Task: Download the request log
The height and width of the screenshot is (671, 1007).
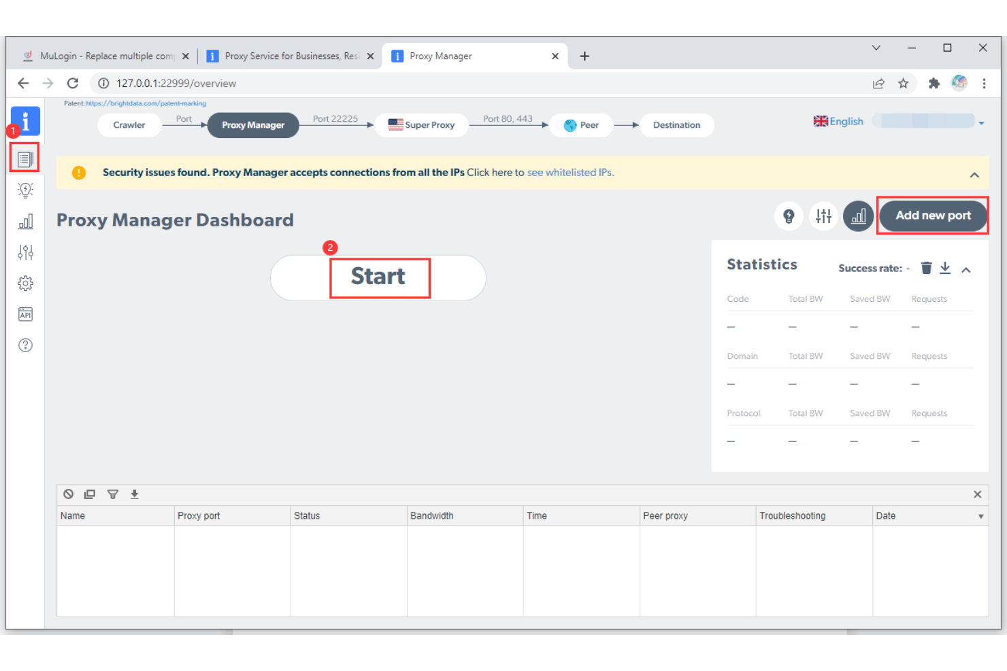Action: 135,494
